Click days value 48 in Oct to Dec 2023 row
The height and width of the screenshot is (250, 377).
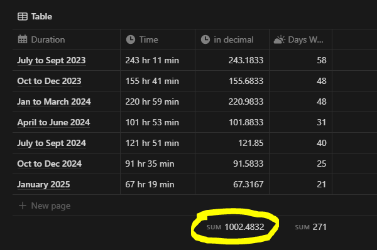322,81
